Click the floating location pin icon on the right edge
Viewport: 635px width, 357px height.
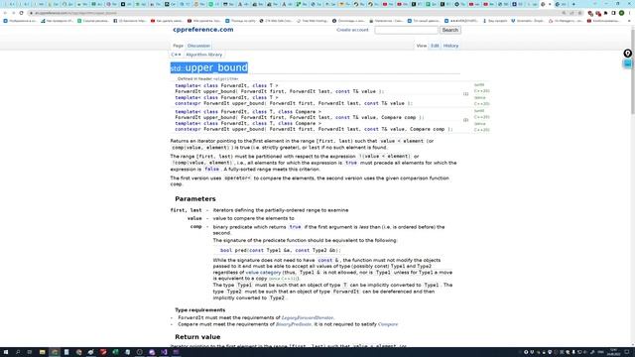point(627,54)
